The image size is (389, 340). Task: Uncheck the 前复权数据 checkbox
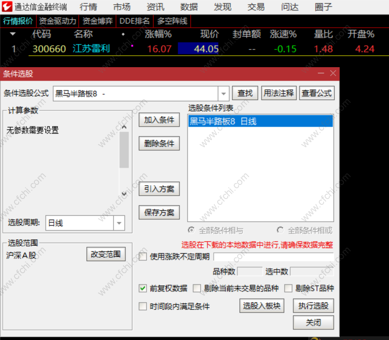[x=143, y=288]
